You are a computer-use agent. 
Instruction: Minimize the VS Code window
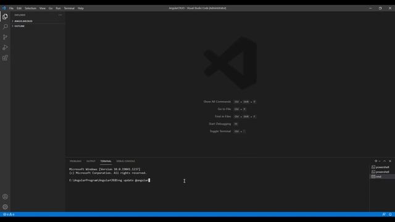(370, 8)
